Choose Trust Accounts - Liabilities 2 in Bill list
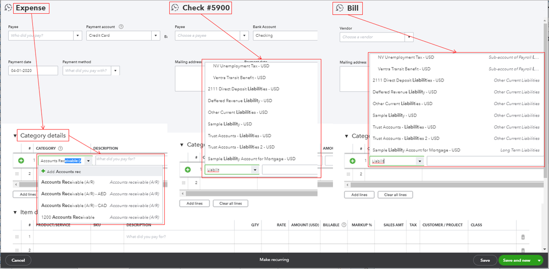549x269 pixels. pyautogui.click(x=456, y=139)
